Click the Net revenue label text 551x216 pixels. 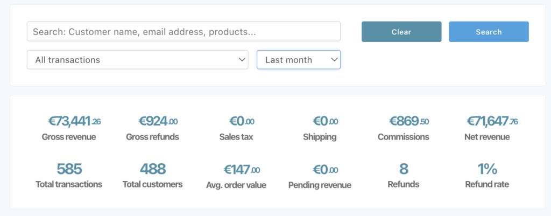pos(487,137)
